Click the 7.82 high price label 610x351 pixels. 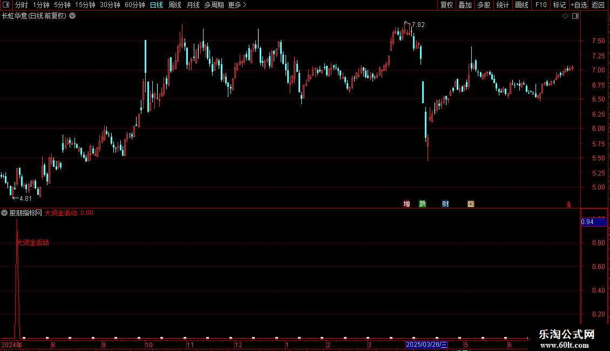[418, 25]
